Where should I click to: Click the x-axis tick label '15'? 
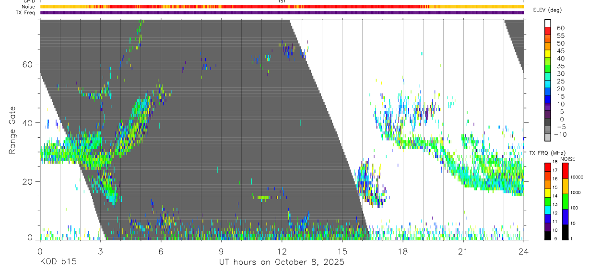click(342, 251)
